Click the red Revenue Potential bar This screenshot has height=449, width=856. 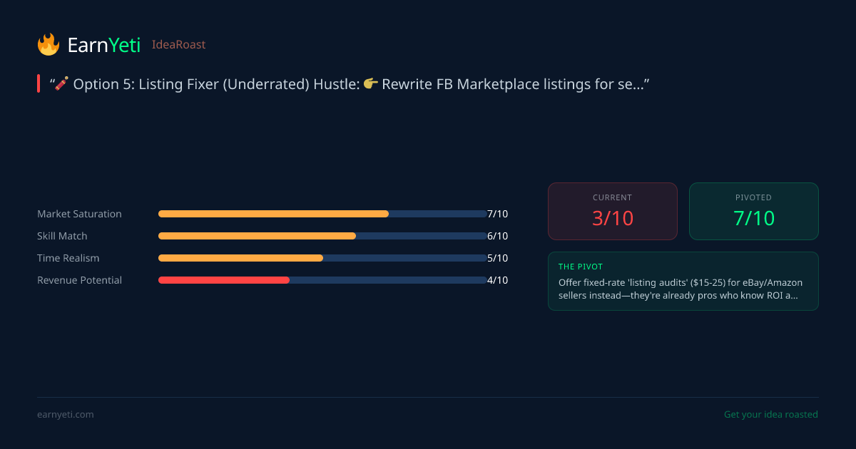coord(224,280)
